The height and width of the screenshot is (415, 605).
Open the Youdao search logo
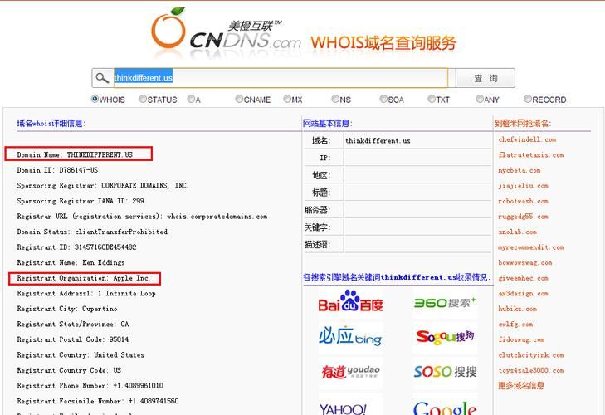[351, 372]
